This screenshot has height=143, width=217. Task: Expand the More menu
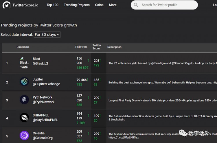113,5
